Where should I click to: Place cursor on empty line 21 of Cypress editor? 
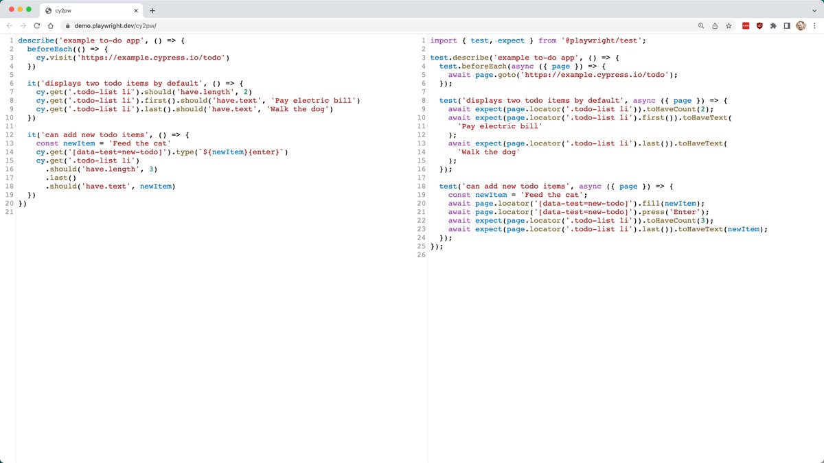pos(213,212)
